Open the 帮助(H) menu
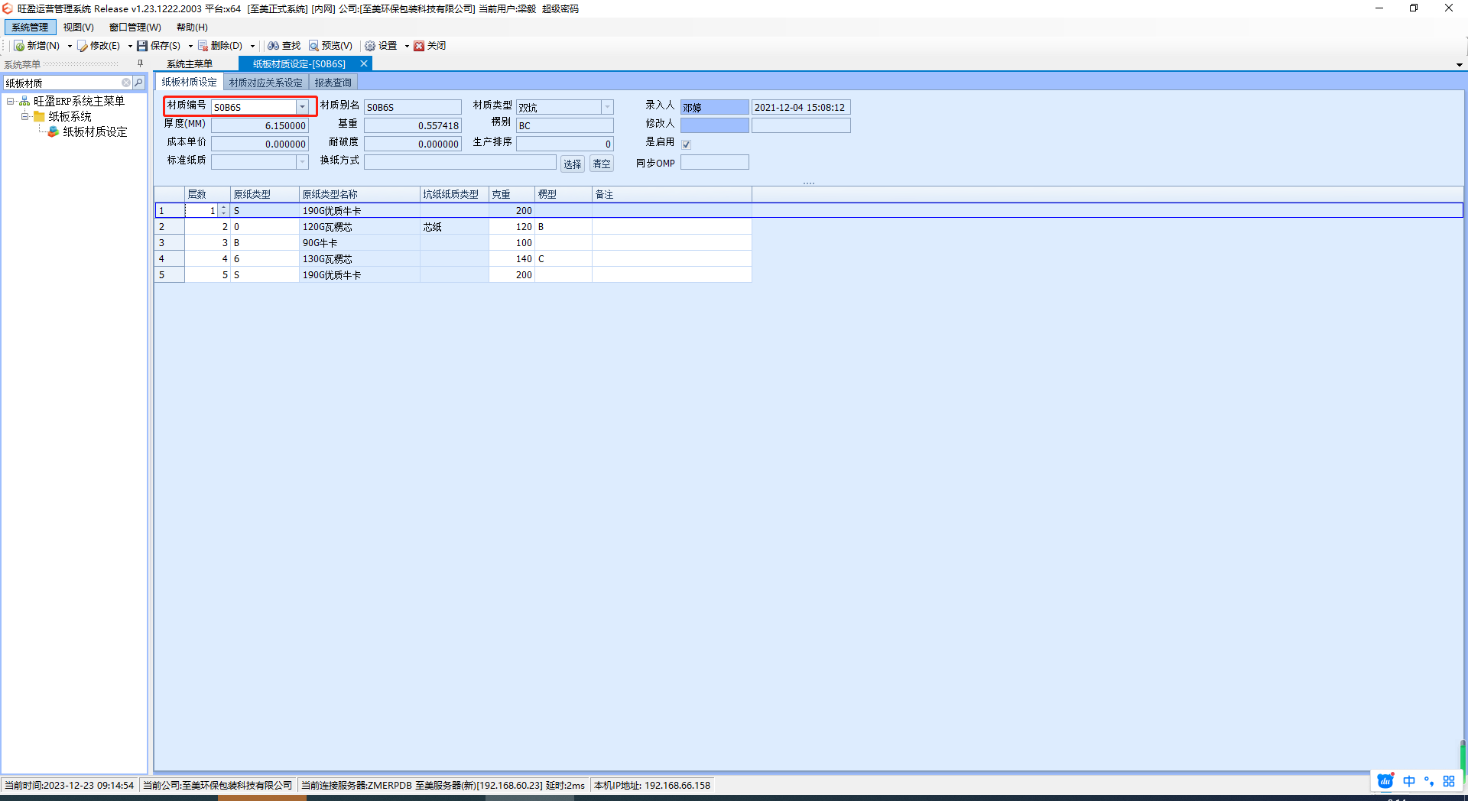Screen dimensions: 1468x801 (192, 28)
